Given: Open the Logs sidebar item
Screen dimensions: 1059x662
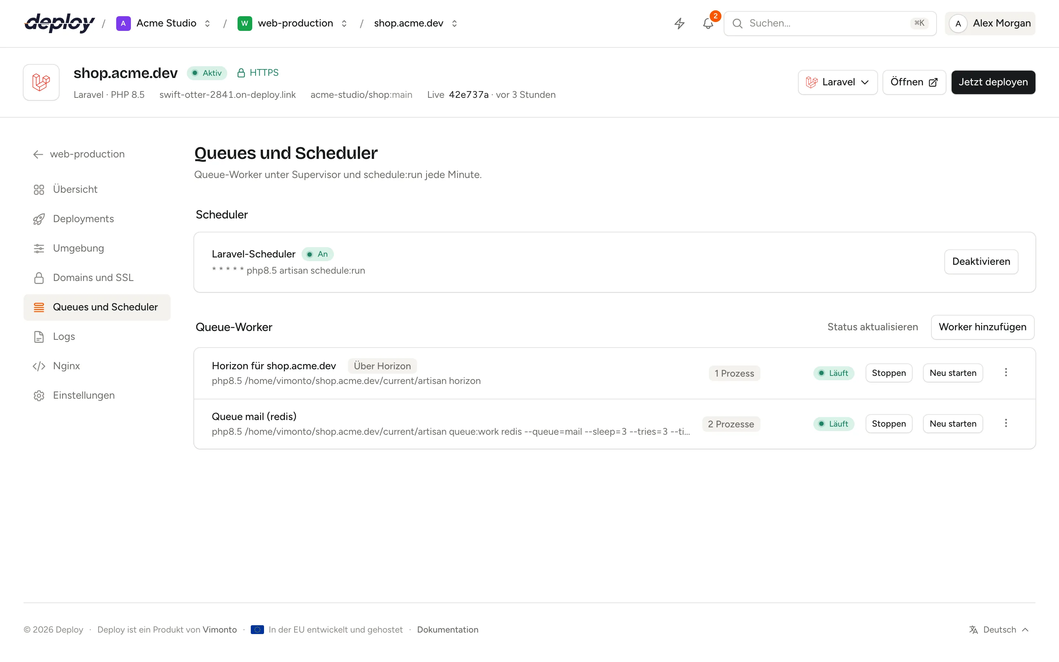Looking at the screenshot, I should [x=97, y=337].
